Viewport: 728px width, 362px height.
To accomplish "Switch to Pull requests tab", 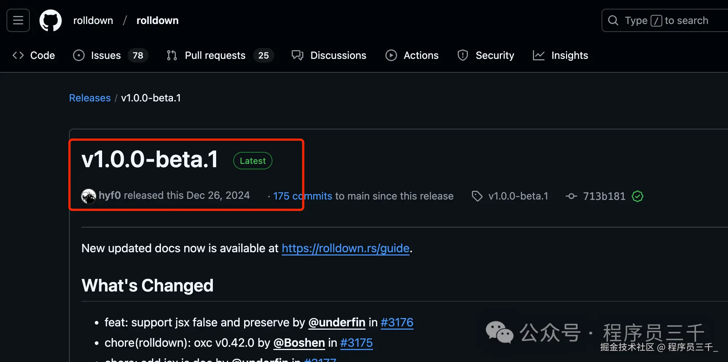I will coord(215,55).
